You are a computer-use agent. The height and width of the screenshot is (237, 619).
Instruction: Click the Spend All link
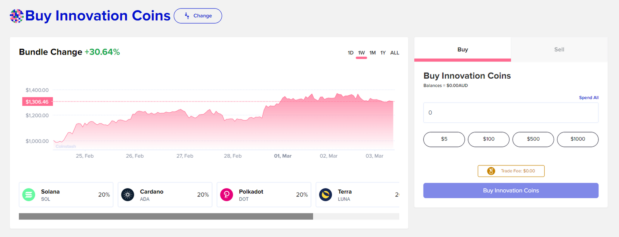[x=588, y=98]
